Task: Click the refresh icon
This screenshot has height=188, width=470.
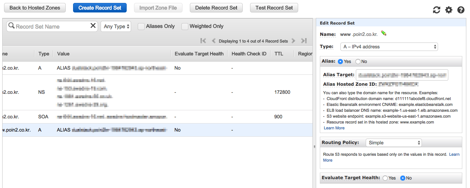Action: (x=436, y=10)
